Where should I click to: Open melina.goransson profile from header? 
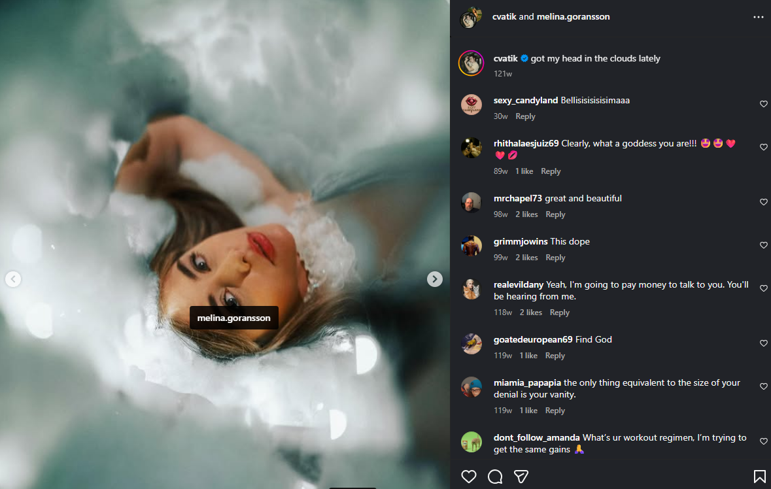[573, 17]
